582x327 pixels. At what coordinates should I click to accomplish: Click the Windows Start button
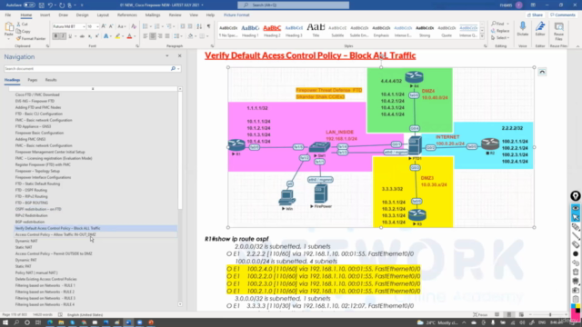coord(5,322)
